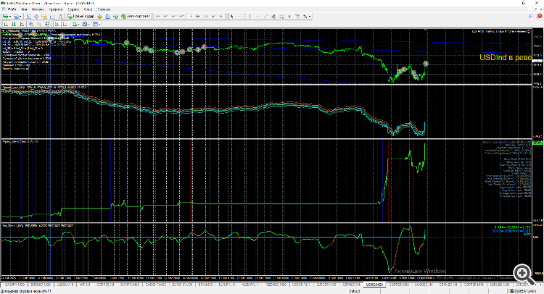The image size is (544, 294).
Task: Switch timeframe to M1
Action: click(x=158, y=16)
